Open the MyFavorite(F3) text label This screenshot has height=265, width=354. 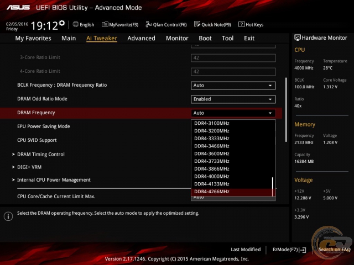(124, 24)
